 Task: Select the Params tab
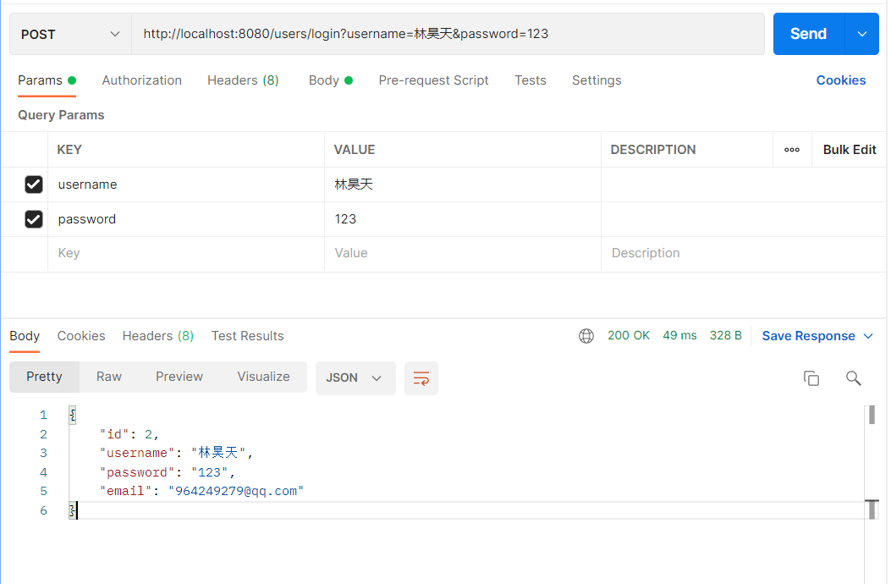pyautogui.click(x=47, y=80)
